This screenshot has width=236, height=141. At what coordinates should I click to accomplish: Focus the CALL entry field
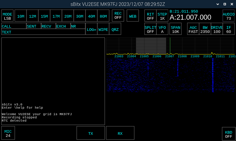pyautogui.click(x=14, y=26)
